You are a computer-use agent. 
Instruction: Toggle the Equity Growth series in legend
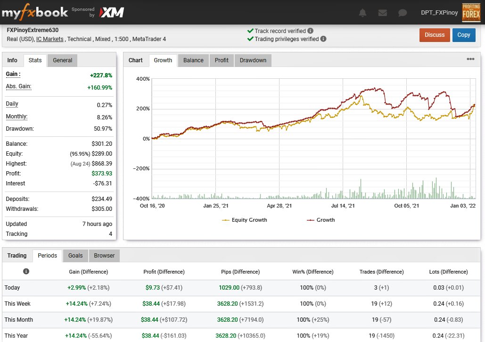pos(244,220)
